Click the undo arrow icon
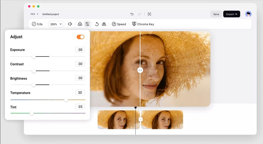The height and width of the screenshot is (144, 263). tap(132, 14)
